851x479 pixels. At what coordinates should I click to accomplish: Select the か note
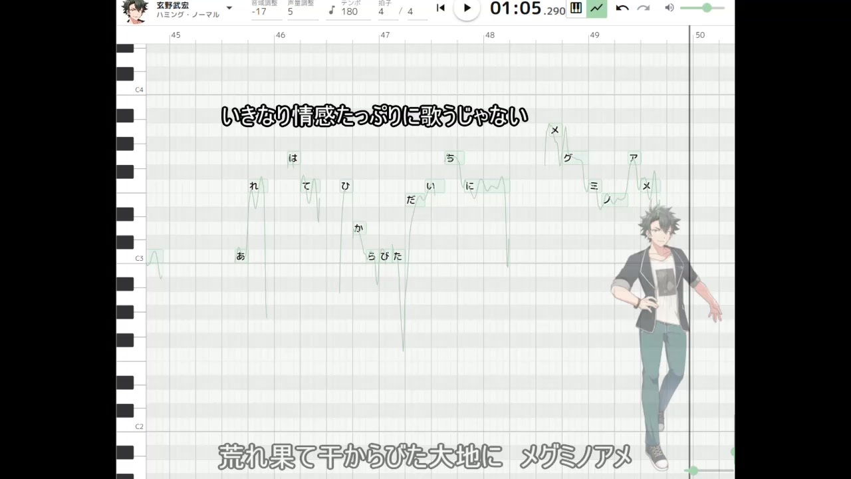click(359, 228)
